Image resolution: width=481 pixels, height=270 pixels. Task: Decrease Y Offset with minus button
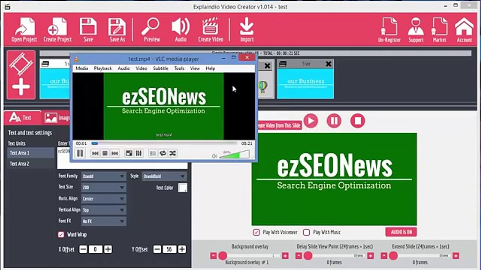click(157, 249)
